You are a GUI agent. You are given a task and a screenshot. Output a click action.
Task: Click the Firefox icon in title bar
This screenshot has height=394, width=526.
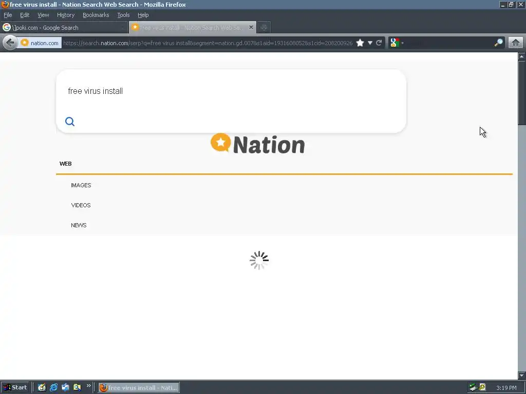tap(5, 4)
